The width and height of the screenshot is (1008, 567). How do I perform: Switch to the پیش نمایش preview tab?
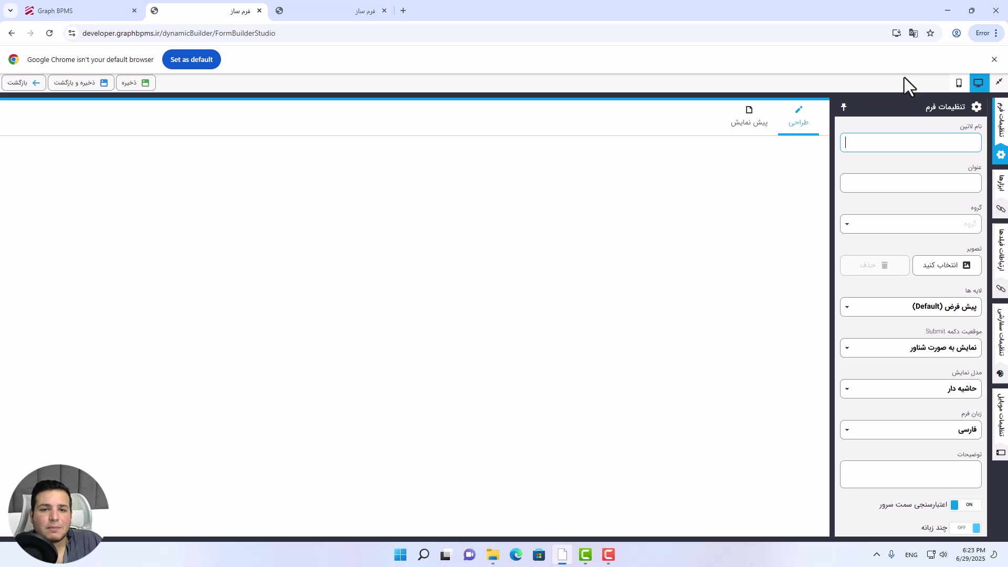click(x=749, y=117)
